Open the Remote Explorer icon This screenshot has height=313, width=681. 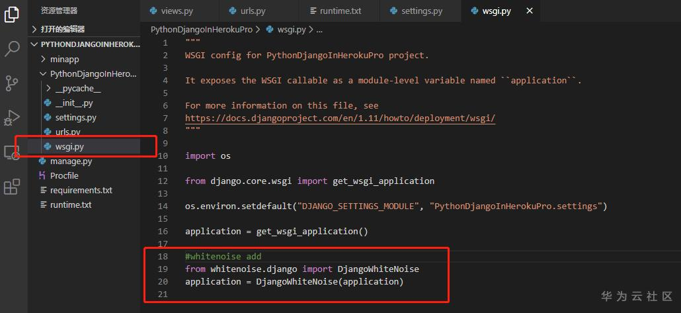click(12, 153)
